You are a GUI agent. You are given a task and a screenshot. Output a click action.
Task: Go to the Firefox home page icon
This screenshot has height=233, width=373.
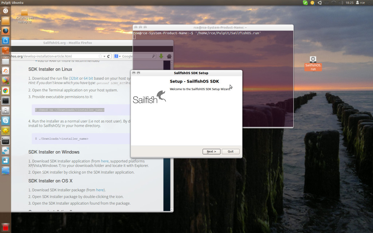coord(169,56)
